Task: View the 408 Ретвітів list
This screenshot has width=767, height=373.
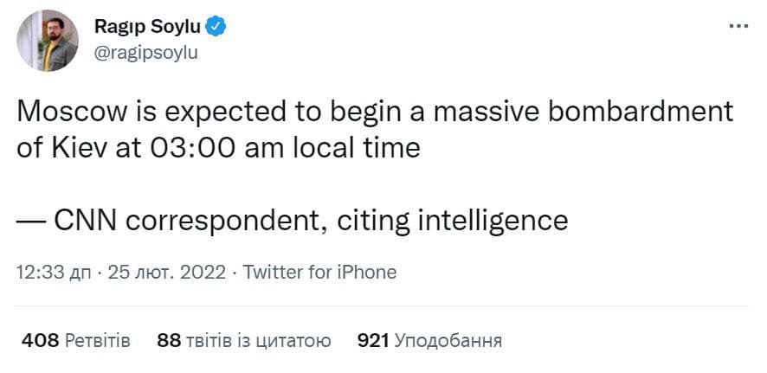Action: [75, 340]
